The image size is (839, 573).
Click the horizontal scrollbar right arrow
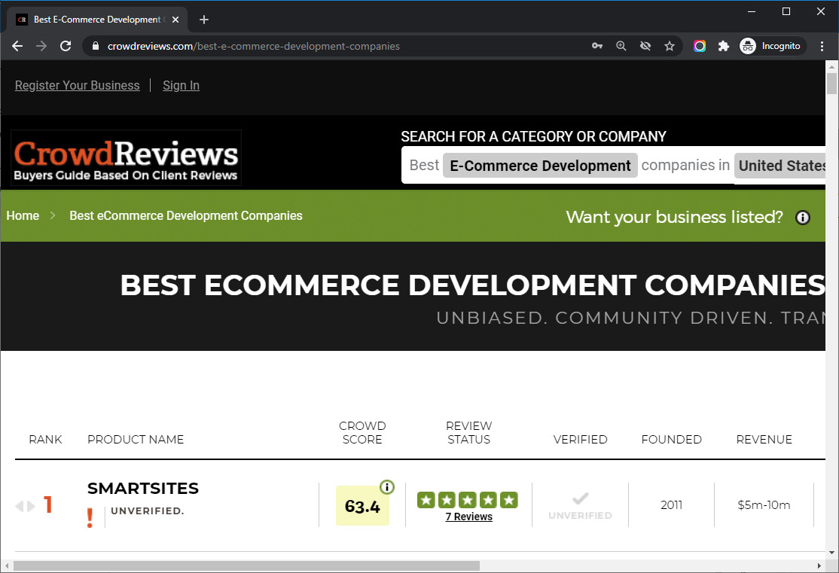pyautogui.click(x=819, y=566)
